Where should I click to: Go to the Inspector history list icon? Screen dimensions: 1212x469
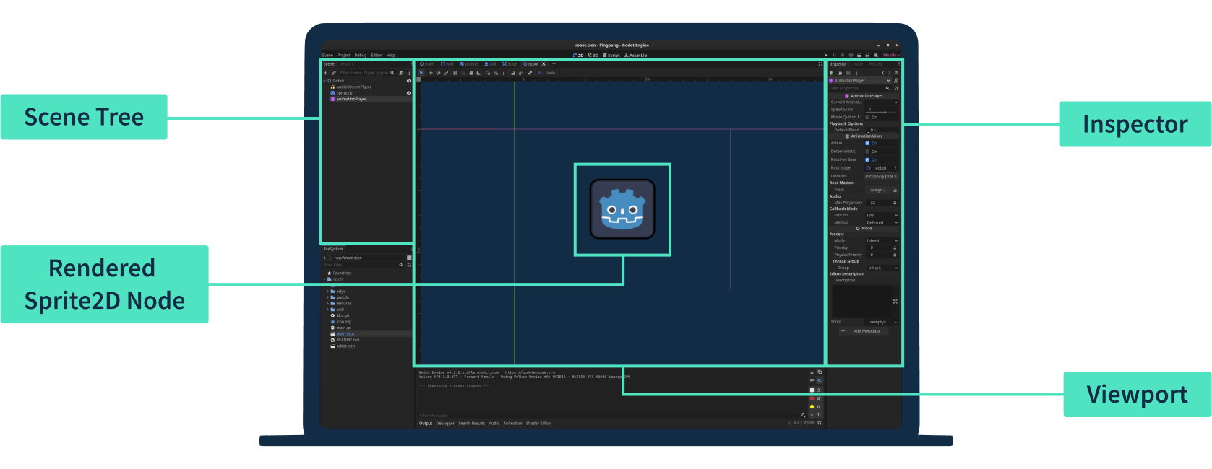click(896, 73)
